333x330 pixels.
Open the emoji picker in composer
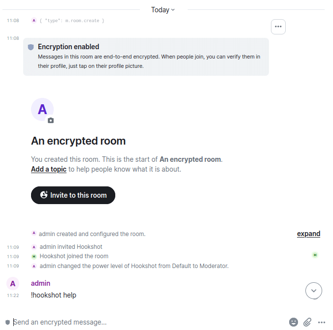coord(293,322)
